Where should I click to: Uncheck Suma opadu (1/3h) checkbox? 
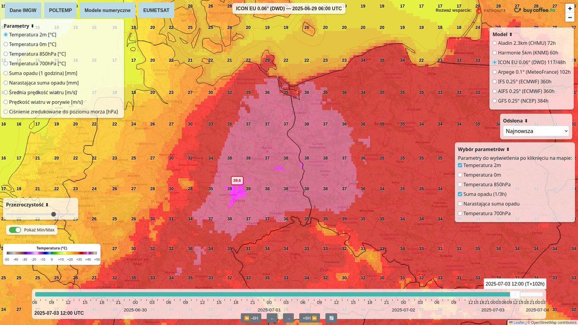(x=460, y=194)
